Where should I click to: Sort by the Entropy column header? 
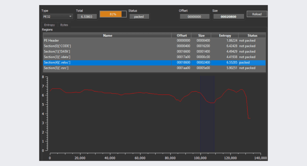[x=225, y=35]
